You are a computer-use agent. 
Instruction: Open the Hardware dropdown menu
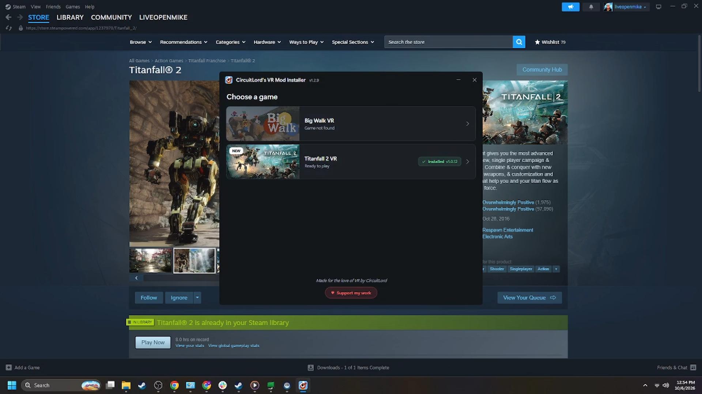pyautogui.click(x=267, y=42)
